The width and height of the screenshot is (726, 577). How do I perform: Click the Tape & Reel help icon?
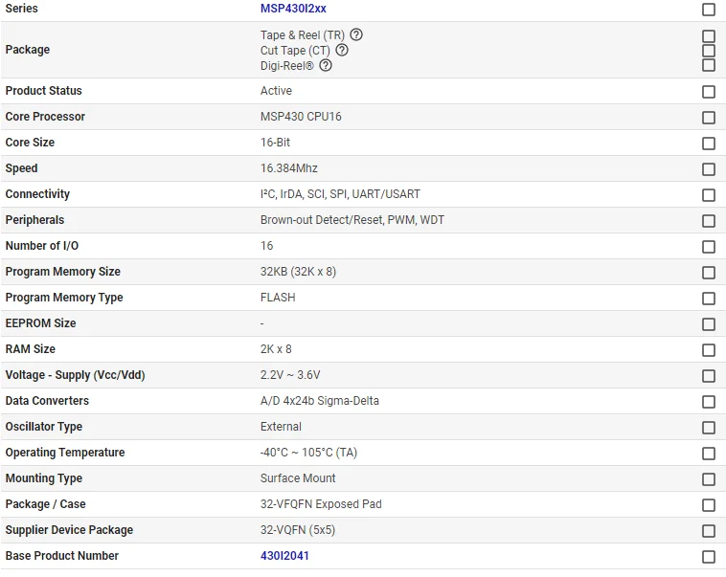click(356, 34)
